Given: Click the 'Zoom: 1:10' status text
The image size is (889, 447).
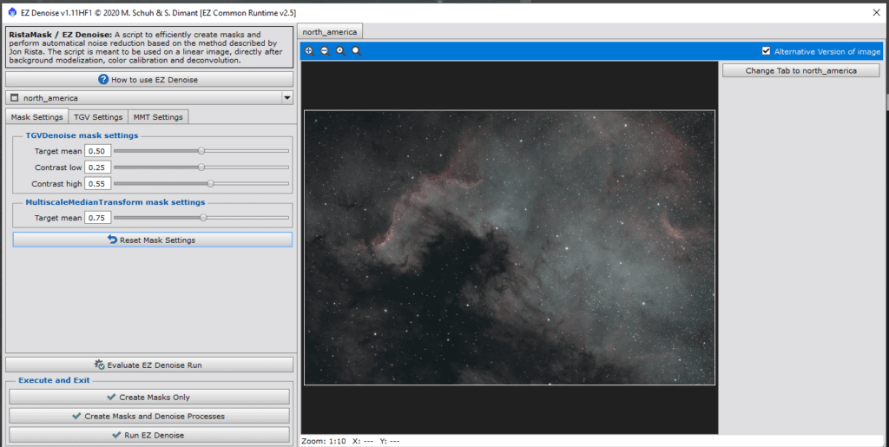Looking at the screenshot, I should click(324, 441).
